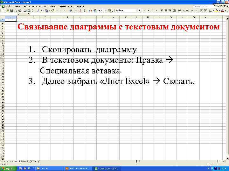Select column M header
Image resolution: width=229 pixels, height=171 pixels.
[148, 17]
